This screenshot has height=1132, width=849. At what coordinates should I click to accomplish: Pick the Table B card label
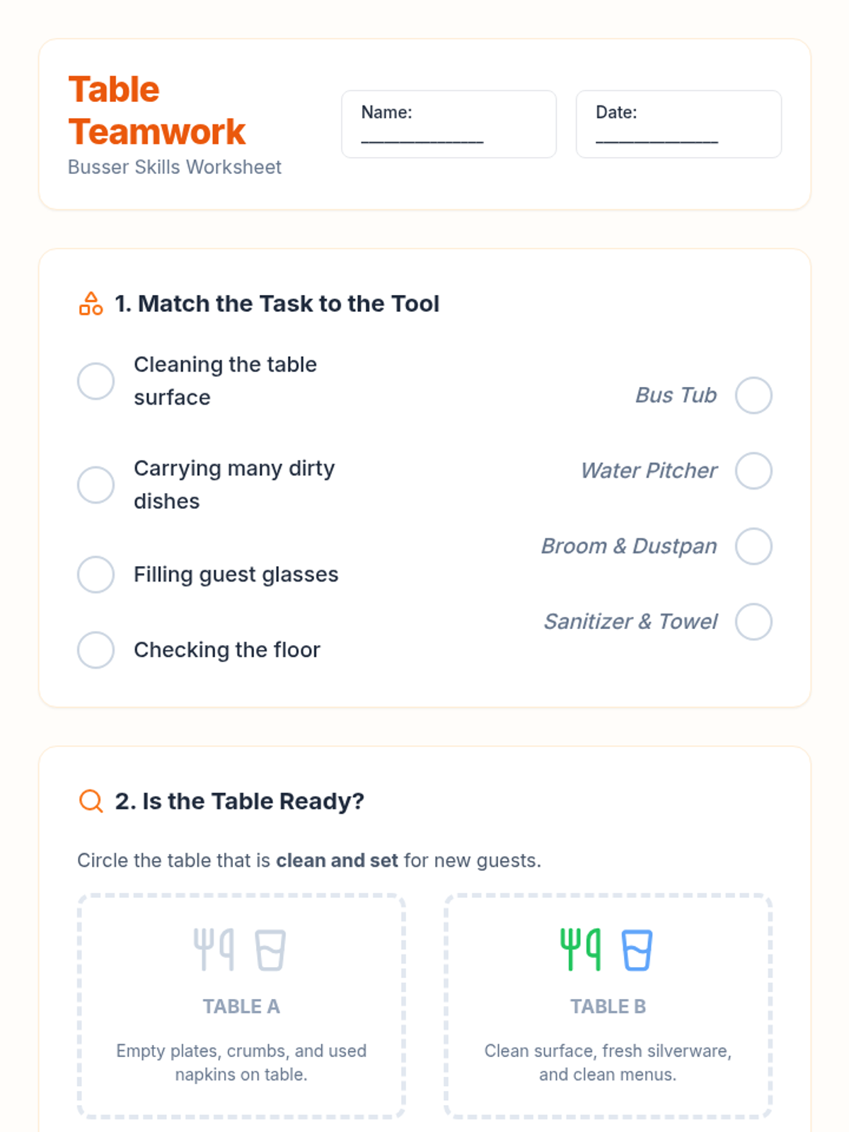pyautogui.click(x=608, y=1006)
